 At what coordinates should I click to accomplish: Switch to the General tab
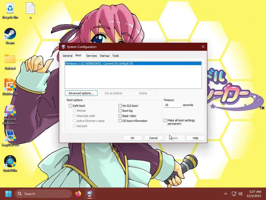click(x=67, y=56)
